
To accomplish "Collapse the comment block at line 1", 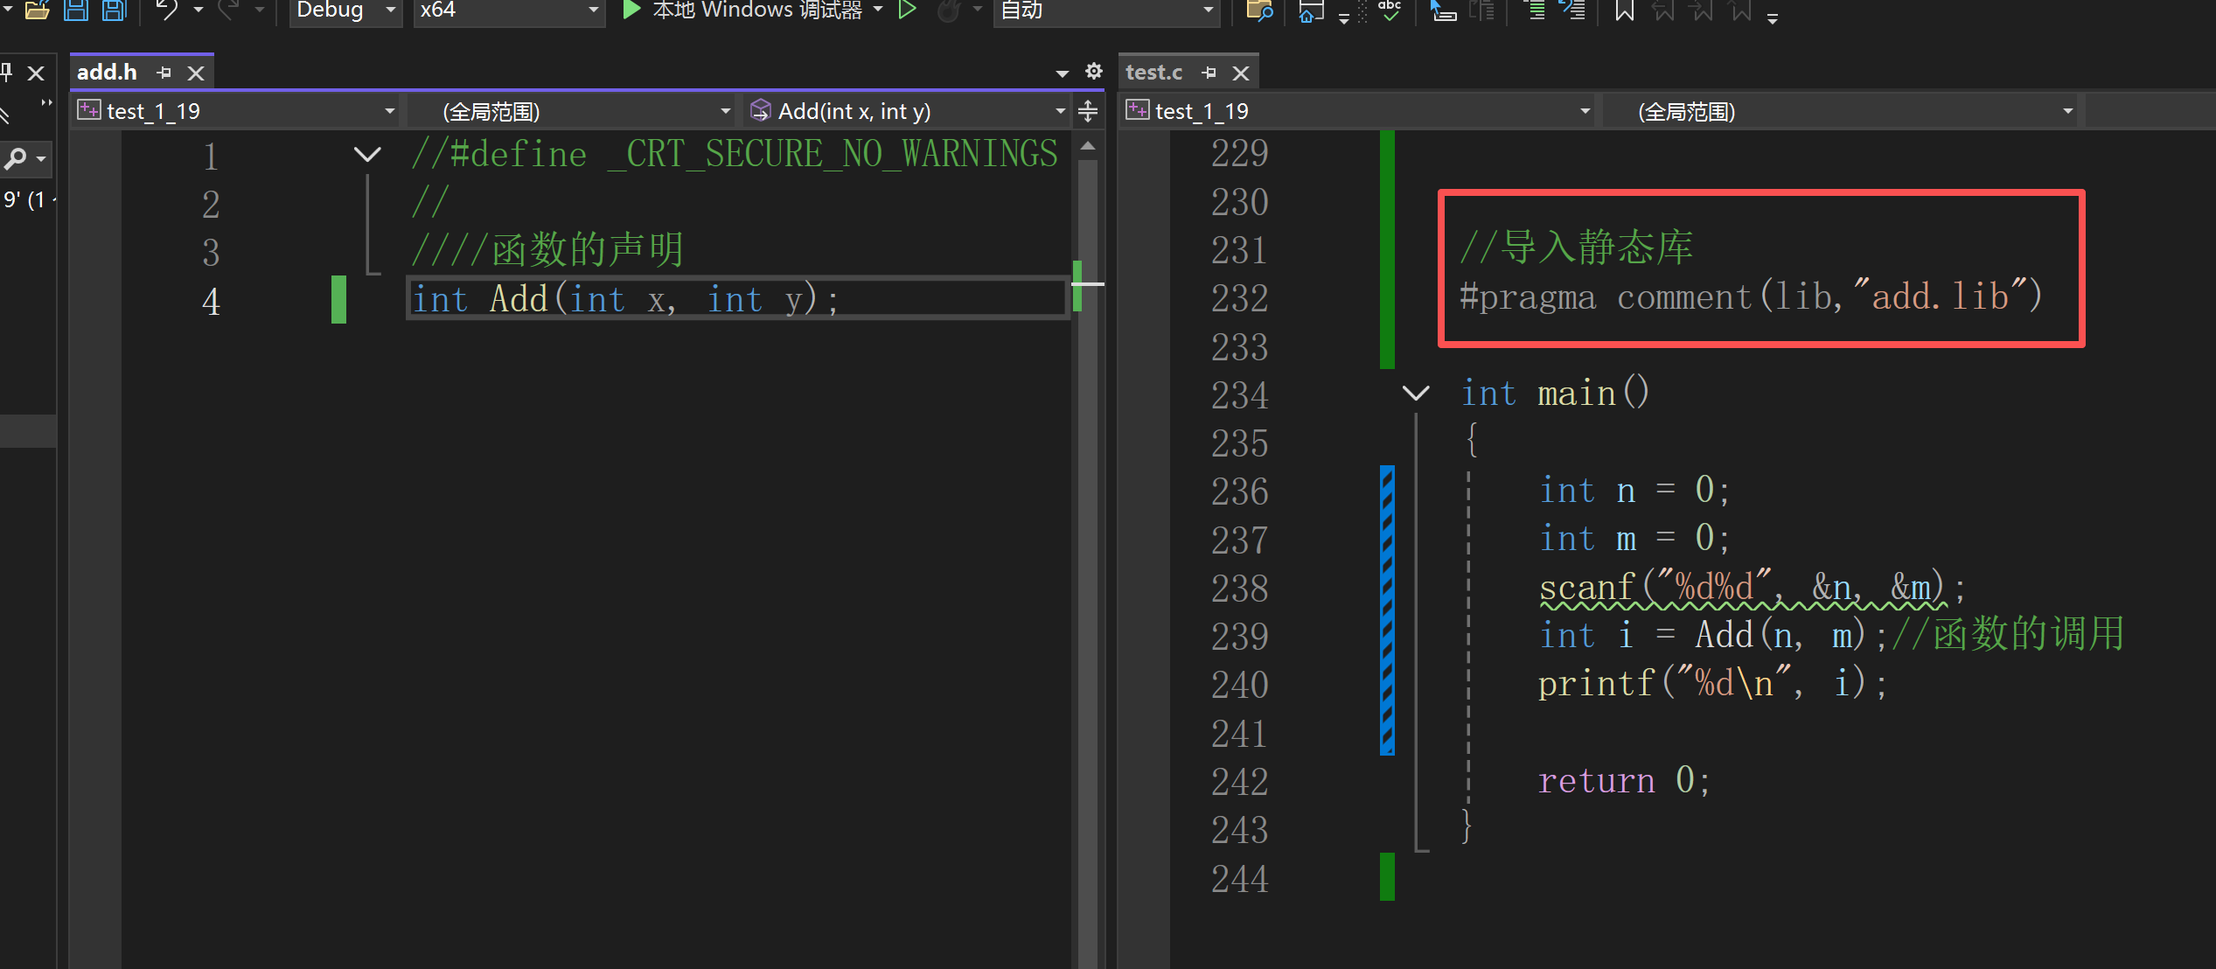I will (367, 155).
